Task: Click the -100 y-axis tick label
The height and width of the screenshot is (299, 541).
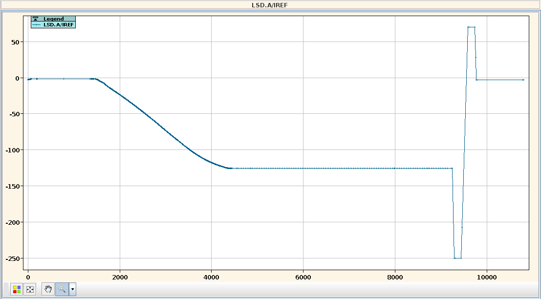Action: (12, 150)
